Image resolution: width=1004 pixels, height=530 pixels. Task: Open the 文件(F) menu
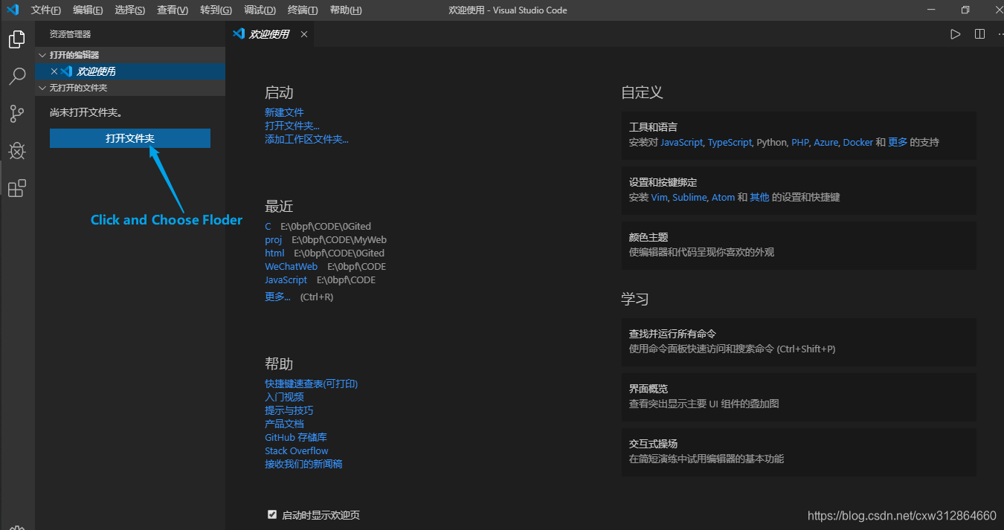click(46, 10)
